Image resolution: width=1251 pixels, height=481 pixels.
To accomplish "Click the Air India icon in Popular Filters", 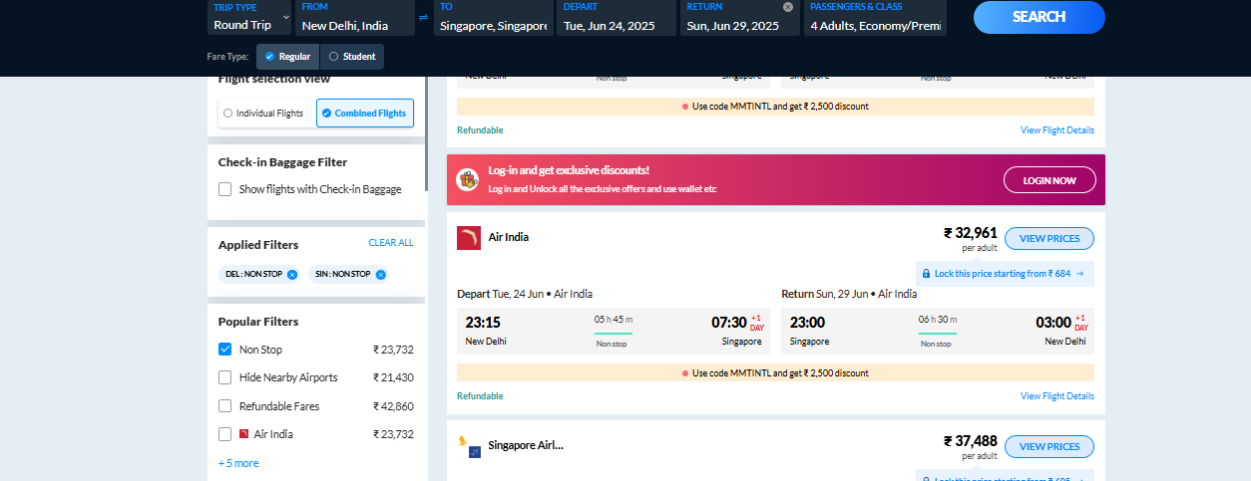I will coord(243,434).
